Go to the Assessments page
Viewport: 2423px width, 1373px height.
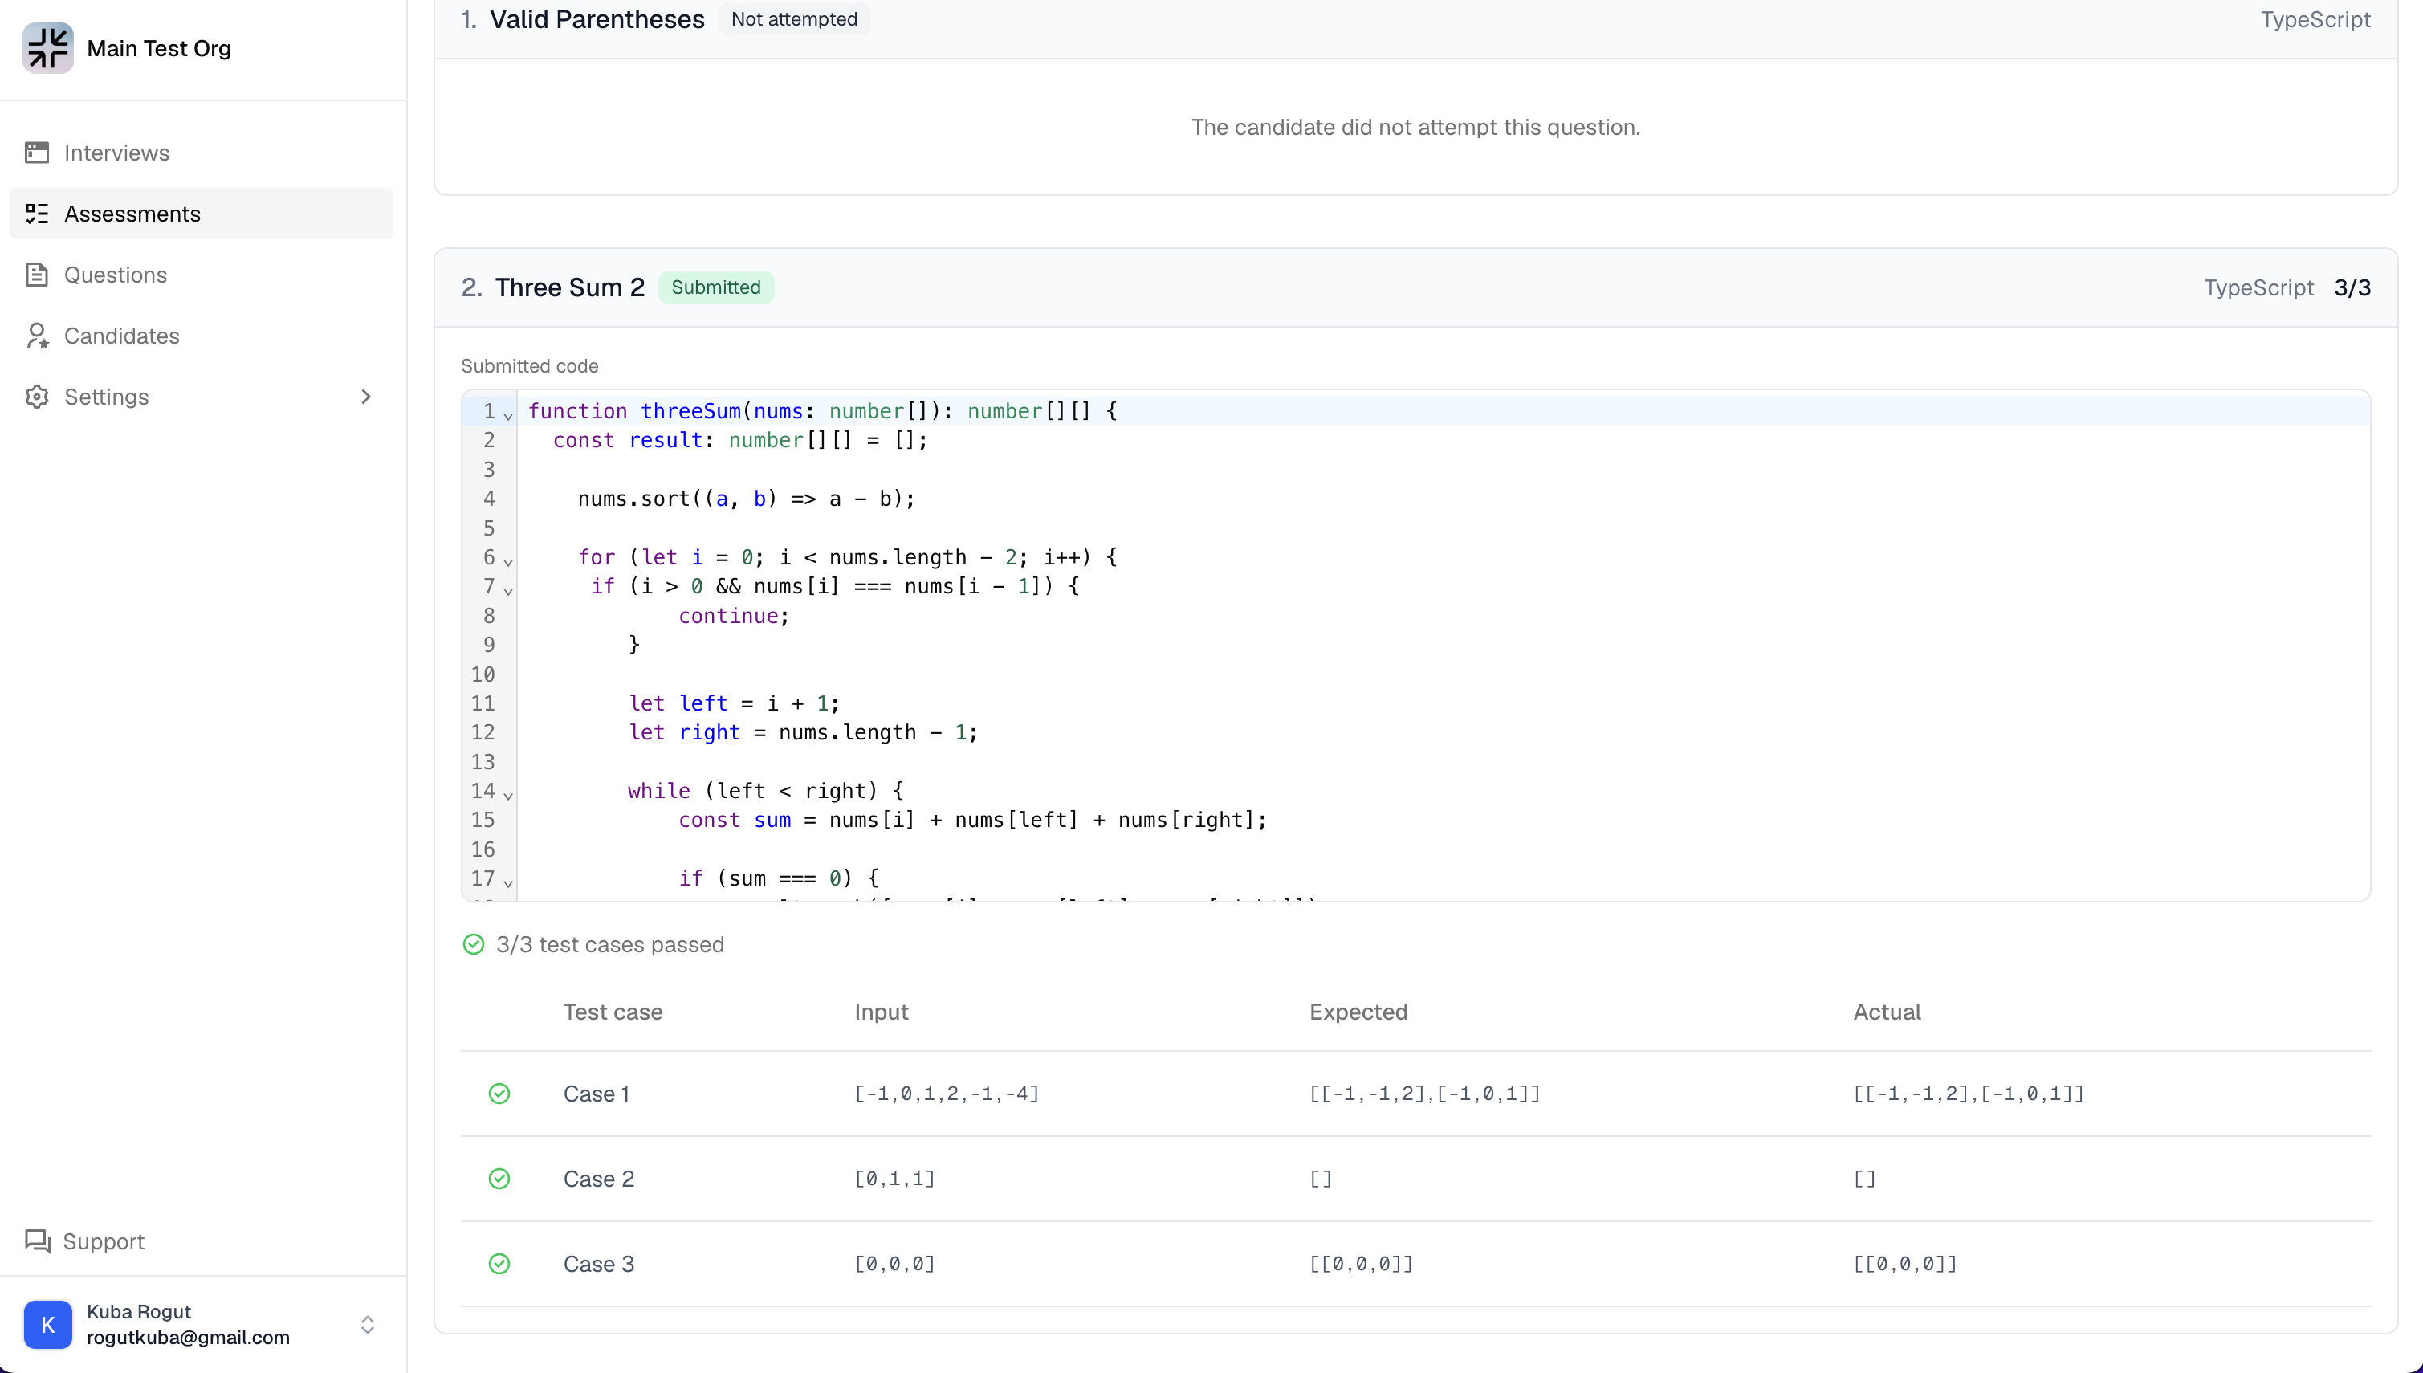201,214
